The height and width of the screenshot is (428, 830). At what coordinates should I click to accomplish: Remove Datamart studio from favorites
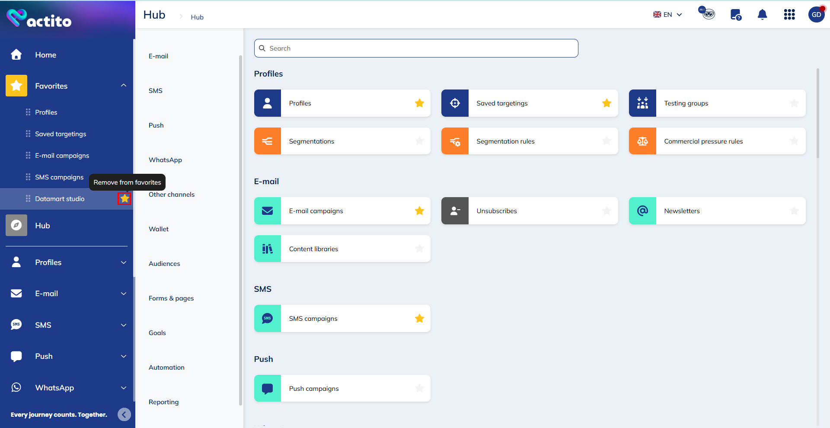[124, 198]
